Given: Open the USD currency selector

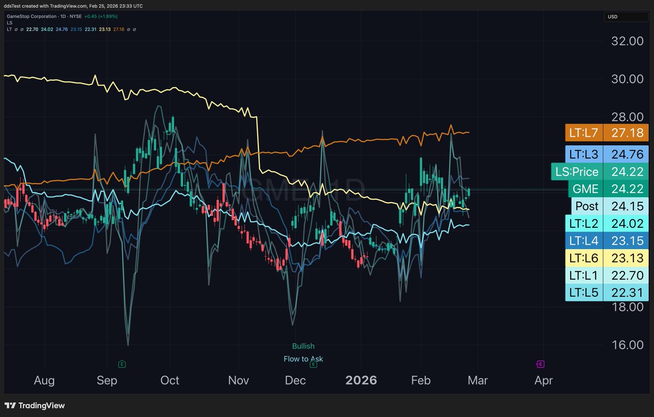Looking at the screenshot, I should tap(626, 17).
